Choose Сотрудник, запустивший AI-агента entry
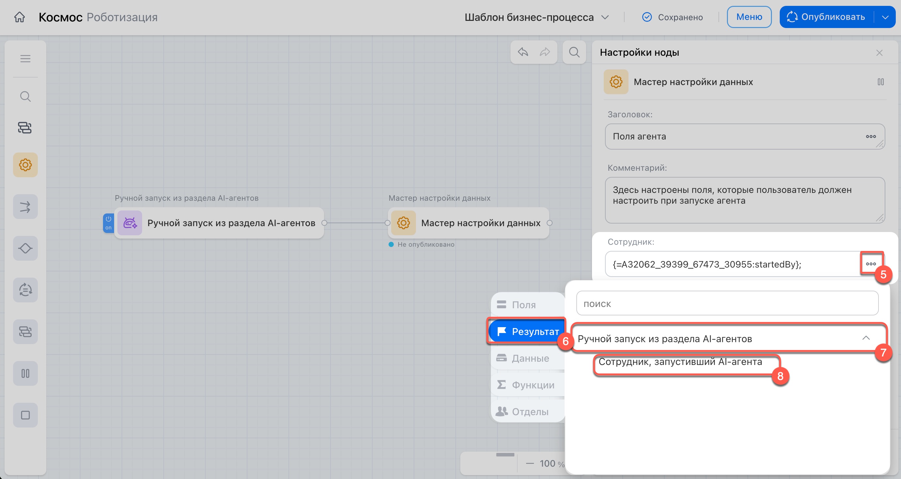The width and height of the screenshot is (901, 479). [x=680, y=362]
